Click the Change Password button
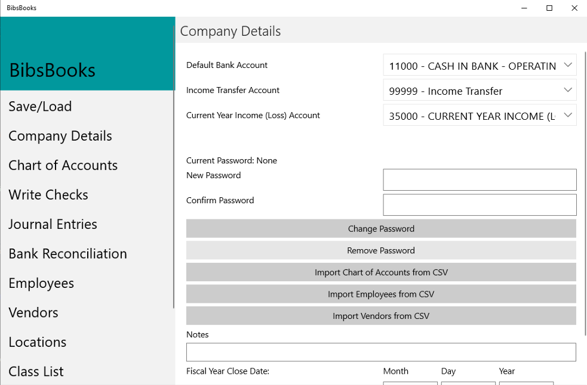The image size is (587, 385). (x=381, y=229)
